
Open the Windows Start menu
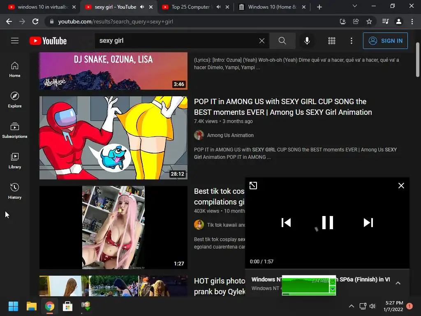pyautogui.click(x=13, y=306)
